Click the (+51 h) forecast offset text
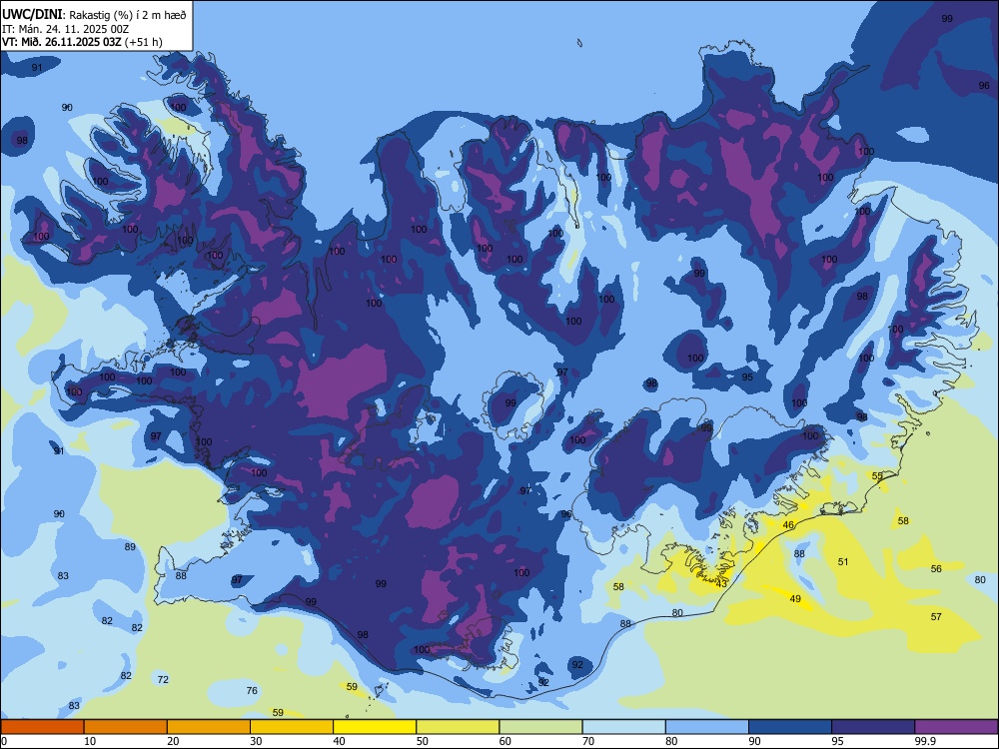This screenshot has height=749, width=999. pyautogui.click(x=143, y=43)
